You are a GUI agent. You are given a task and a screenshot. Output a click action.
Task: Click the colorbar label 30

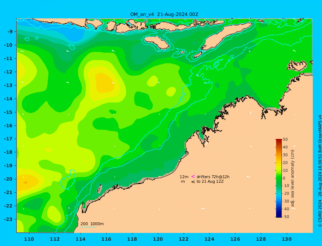[285, 155]
